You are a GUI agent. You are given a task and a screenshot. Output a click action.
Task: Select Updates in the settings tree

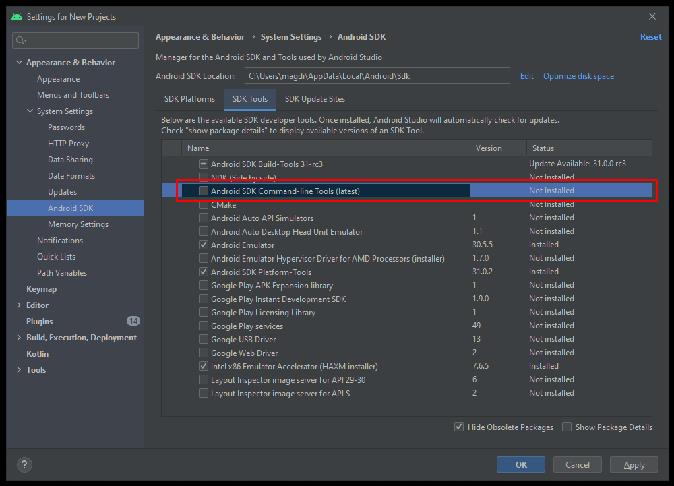click(x=62, y=192)
